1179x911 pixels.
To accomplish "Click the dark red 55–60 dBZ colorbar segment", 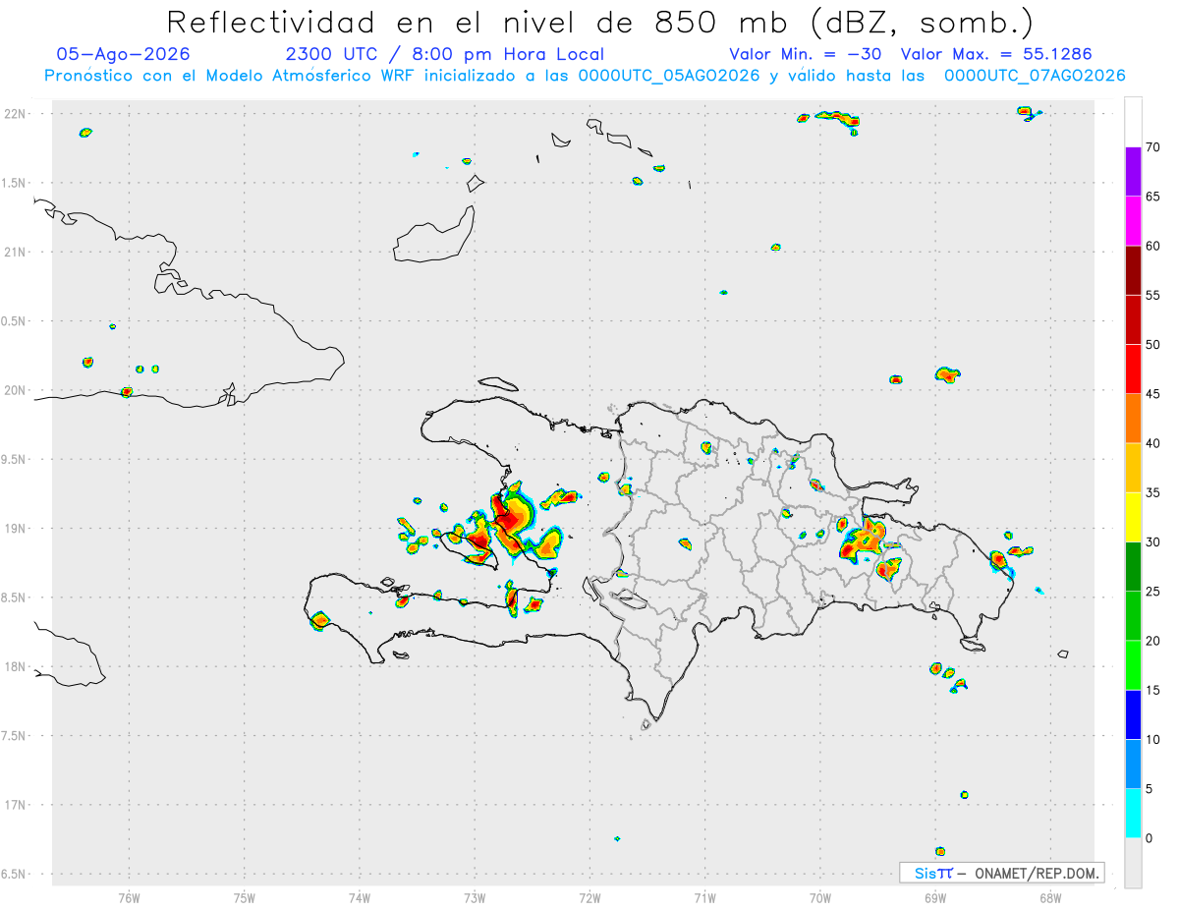I will pyautogui.click(x=1133, y=270).
